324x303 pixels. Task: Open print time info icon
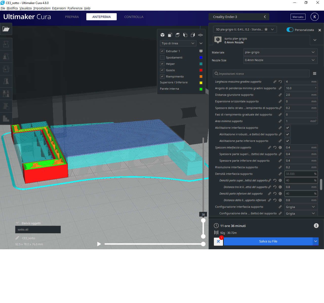pos(316,226)
